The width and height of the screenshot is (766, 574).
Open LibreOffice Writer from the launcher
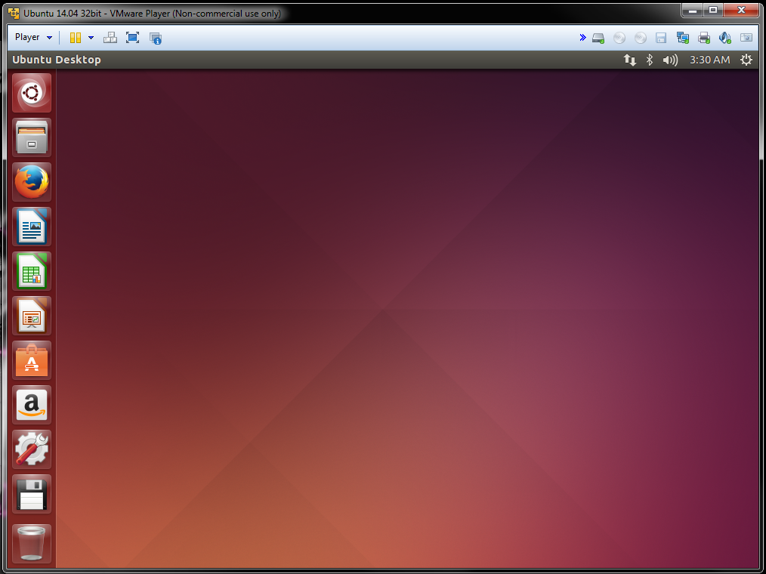(32, 226)
